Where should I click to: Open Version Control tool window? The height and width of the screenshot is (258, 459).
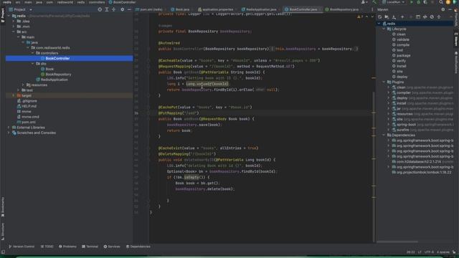(x=22, y=247)
